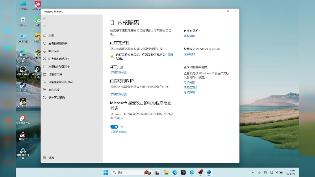Open volume control from the speaker tray icon

[276, 172]
